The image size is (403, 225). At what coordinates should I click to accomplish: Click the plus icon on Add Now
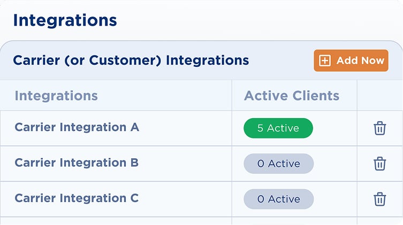(x=325, y=60)
